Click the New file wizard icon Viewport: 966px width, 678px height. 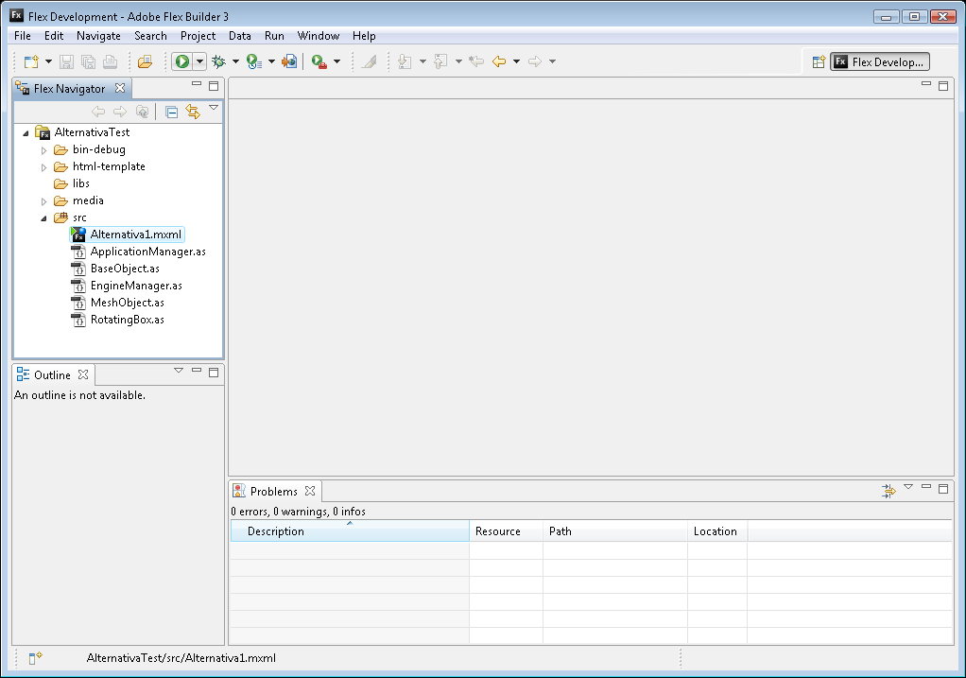pos(31,61)
